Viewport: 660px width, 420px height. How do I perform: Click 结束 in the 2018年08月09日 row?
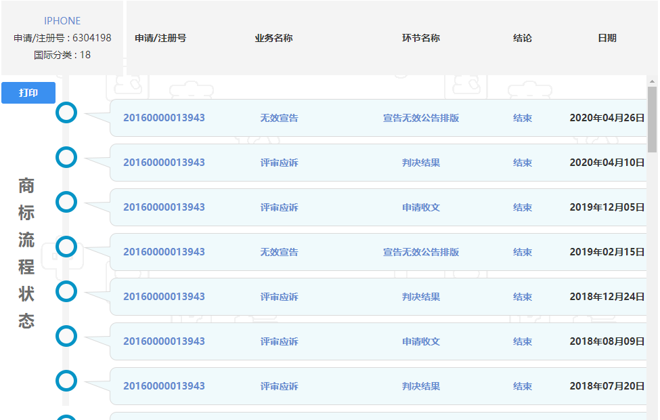(523, 341)
